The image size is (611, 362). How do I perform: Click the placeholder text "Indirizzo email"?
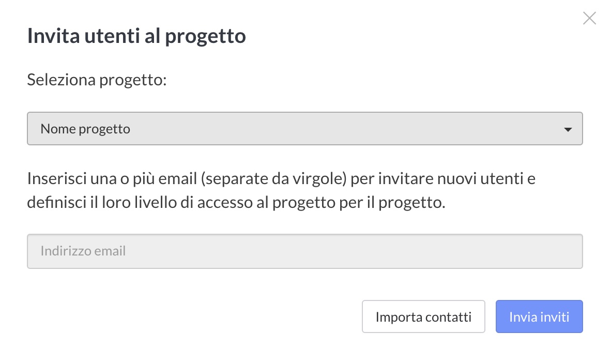tap(83, 251)
